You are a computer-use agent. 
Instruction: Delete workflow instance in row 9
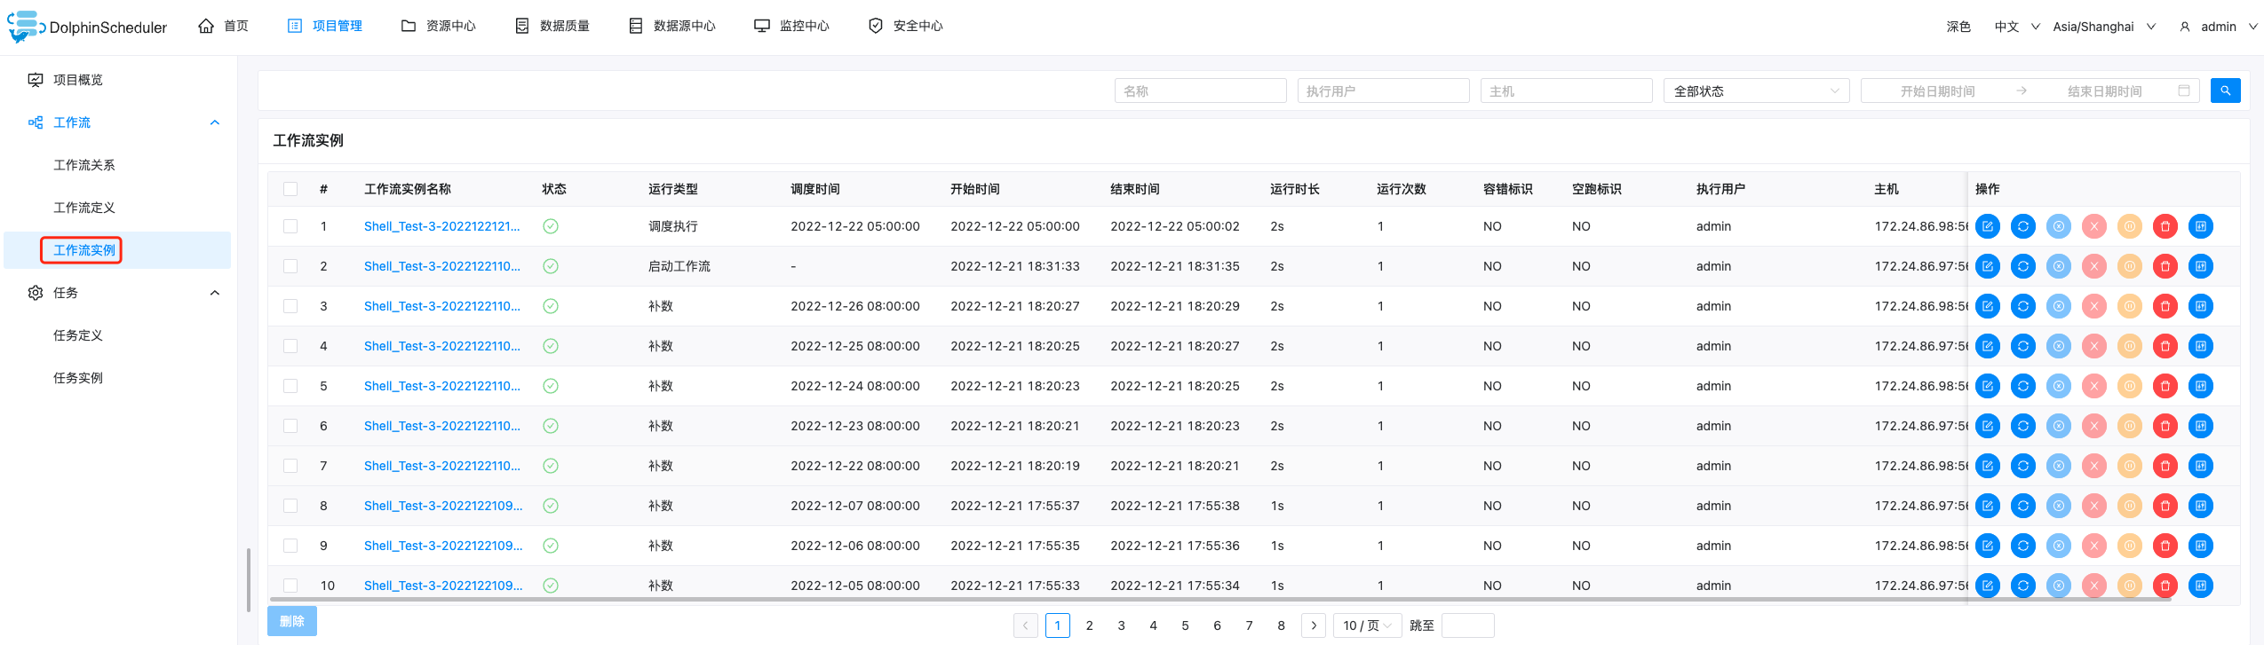click(x=2165, y=546)
